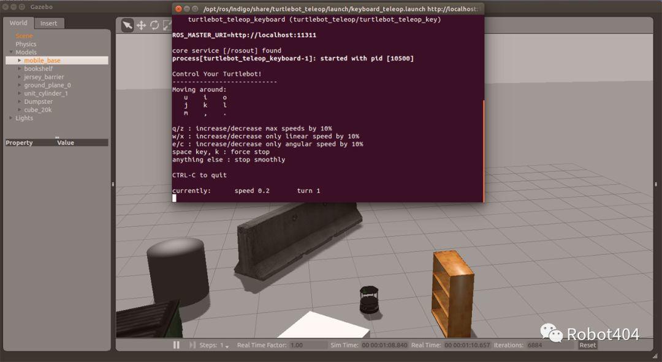Click the 'anything else : stop smoothly' line
662x362 pixels.
(x=229, y=160)
